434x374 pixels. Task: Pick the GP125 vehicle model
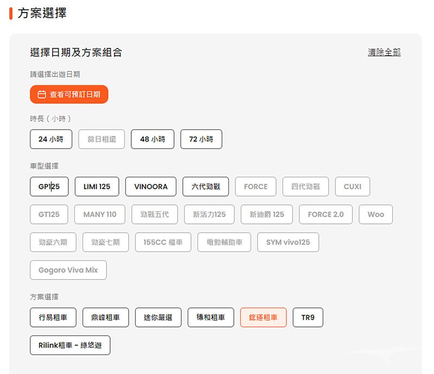tap(49, 186)
